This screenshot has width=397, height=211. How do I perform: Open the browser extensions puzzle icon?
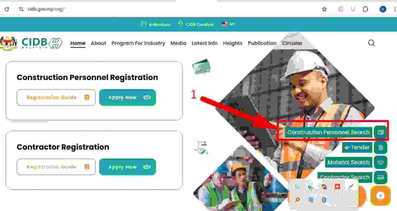pyautogui.click(x=365, y=9)
